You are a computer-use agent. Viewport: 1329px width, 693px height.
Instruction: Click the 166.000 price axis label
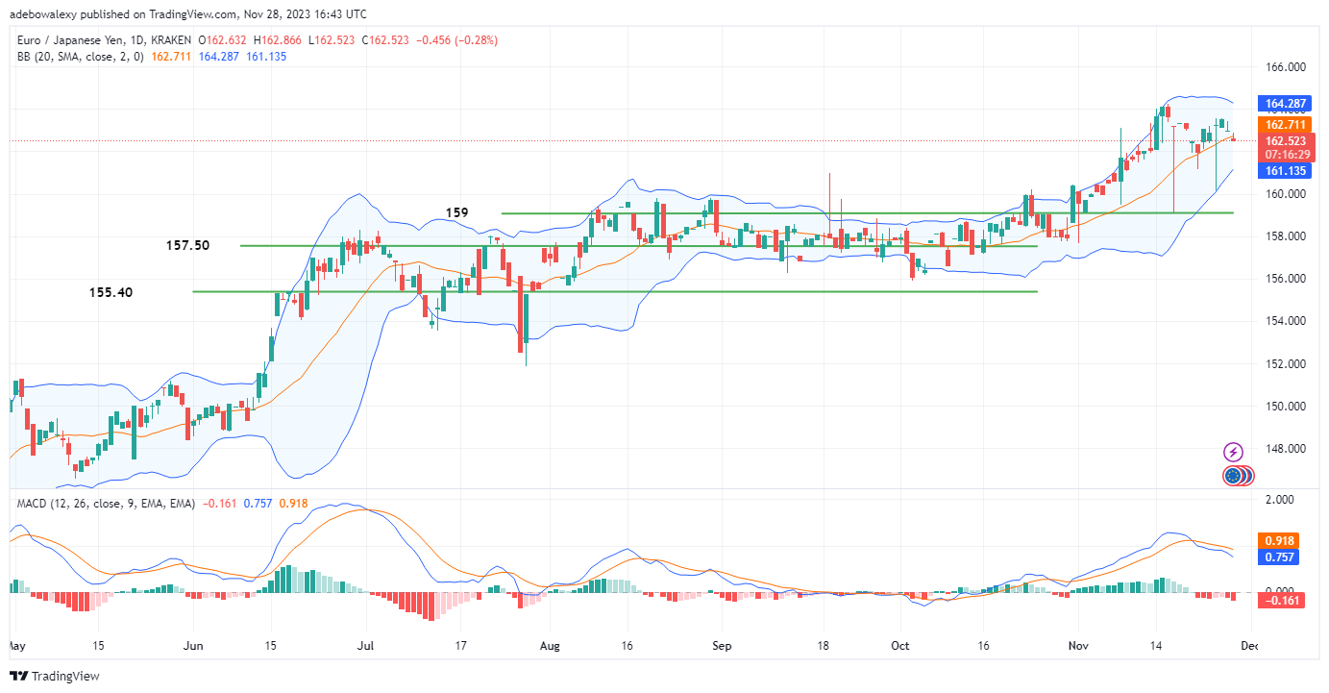1288,67
